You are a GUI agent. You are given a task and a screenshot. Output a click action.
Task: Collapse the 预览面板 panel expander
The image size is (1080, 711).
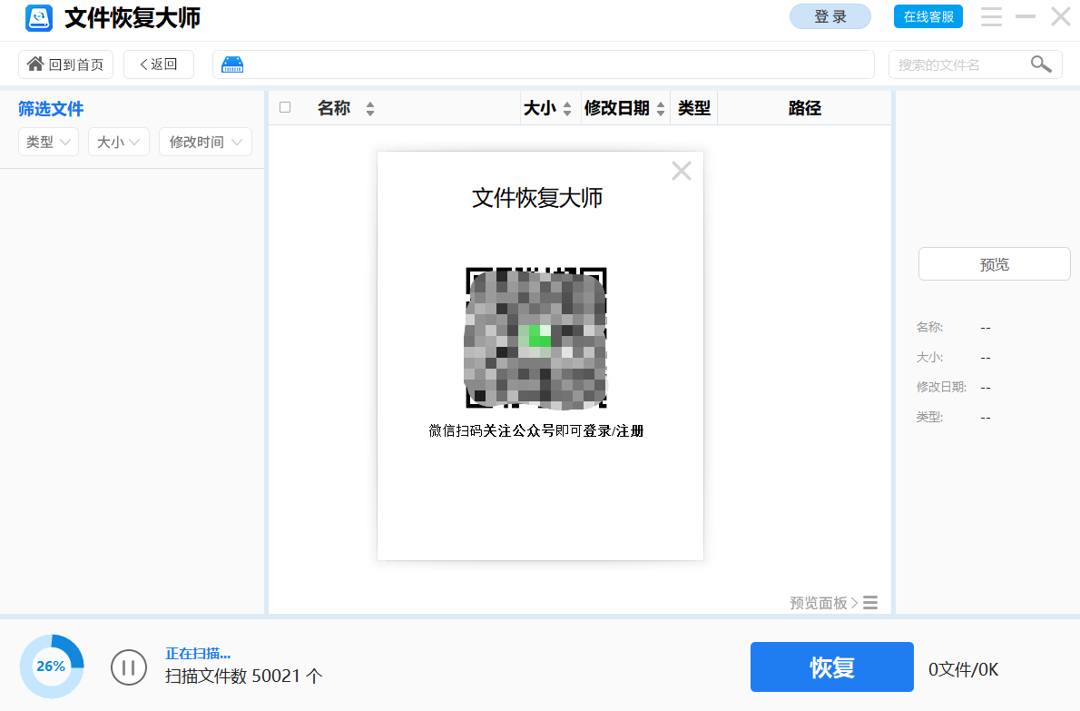click(824, 603)
